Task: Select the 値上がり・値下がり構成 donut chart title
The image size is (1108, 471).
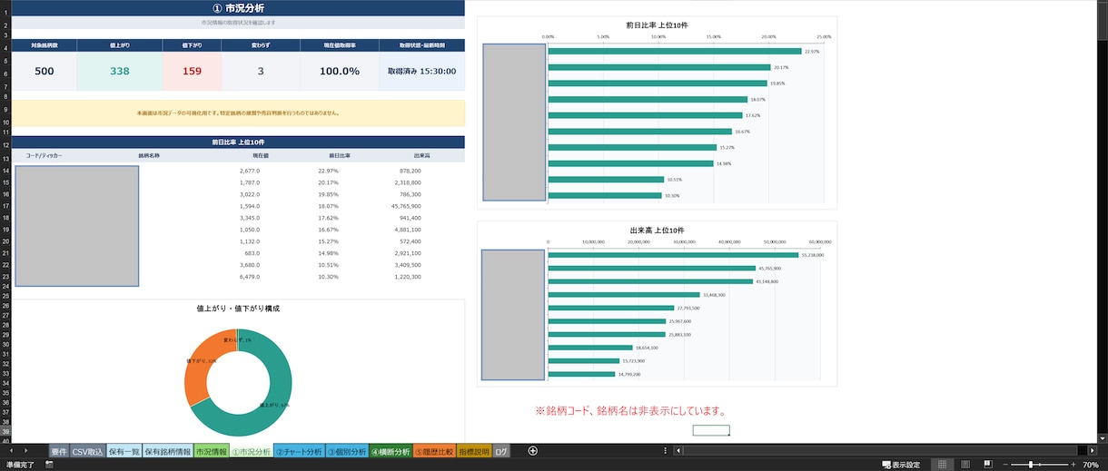Action: (x=238, y=309)
